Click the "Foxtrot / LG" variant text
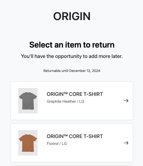Viewport: 143px width, 166px height. 57,144
